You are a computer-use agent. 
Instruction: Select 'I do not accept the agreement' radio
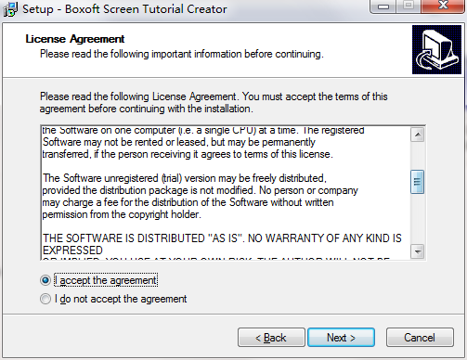pos(45,299)
